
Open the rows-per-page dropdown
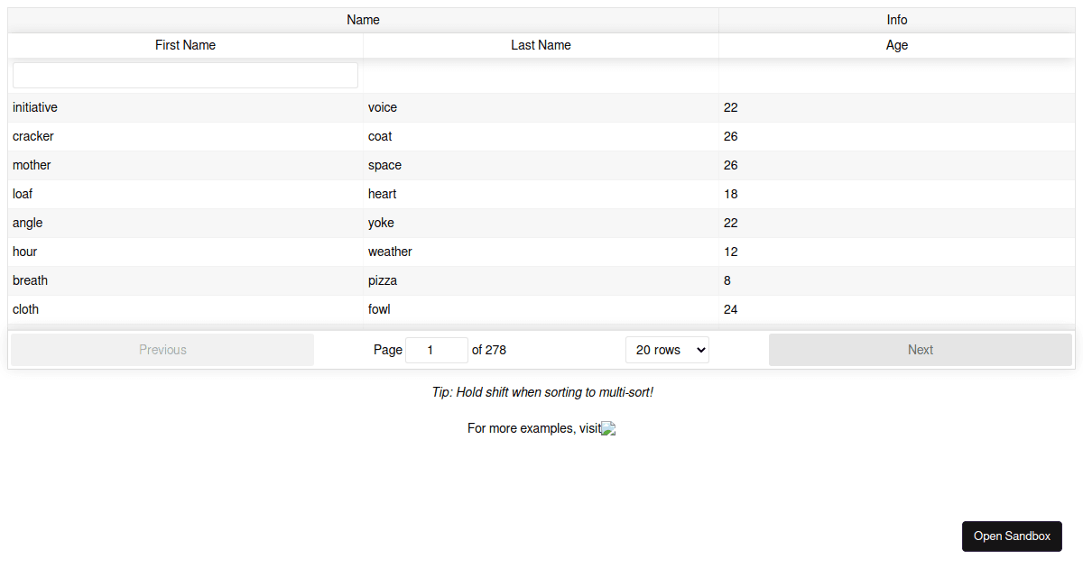667,349
